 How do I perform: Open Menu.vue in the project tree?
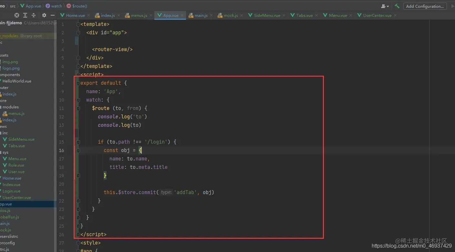15,159
